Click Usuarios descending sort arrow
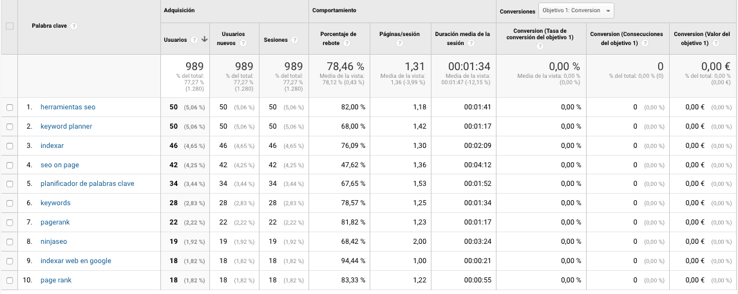 (x=204, y=39)
